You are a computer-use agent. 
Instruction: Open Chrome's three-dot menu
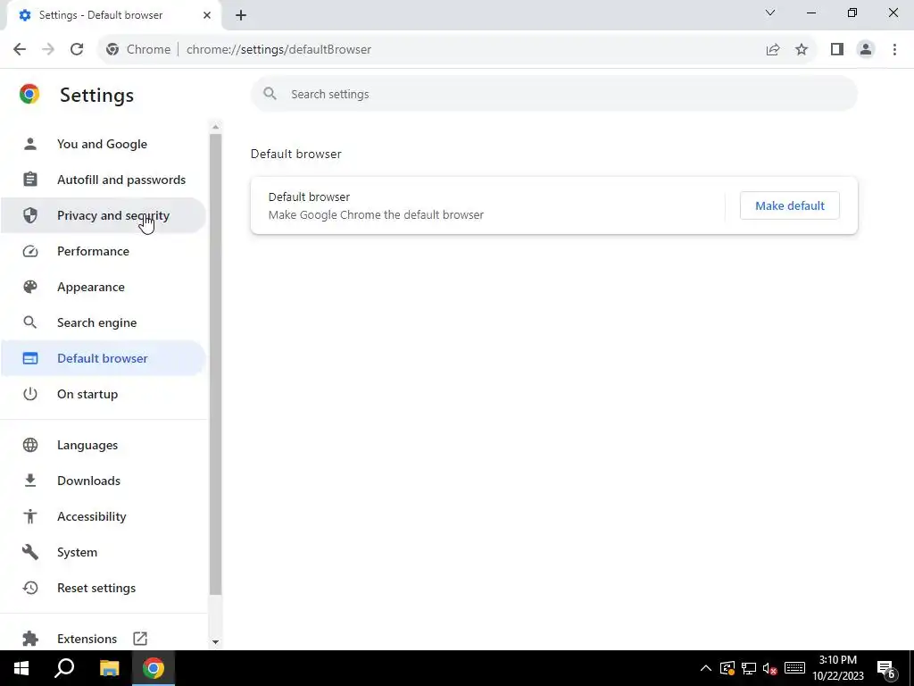[x=894, y=50]
